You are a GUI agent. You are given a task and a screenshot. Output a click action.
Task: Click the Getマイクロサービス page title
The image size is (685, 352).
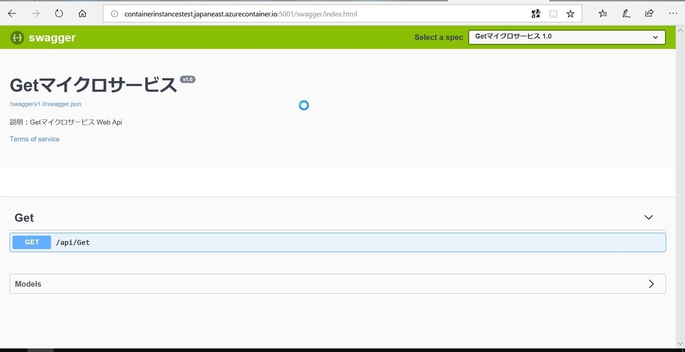click(x=93, y=85)
